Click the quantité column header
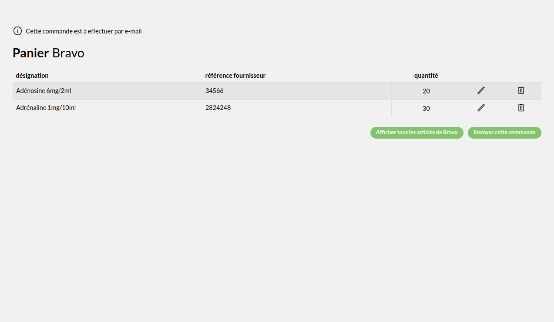Image resolution: width=554 pixels, height=322 pixels. 426,76
